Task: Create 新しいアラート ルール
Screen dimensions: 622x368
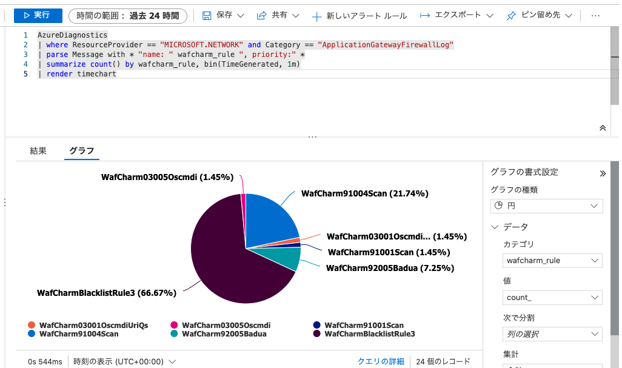Action: pyautogui.click(x=367, y=16)
